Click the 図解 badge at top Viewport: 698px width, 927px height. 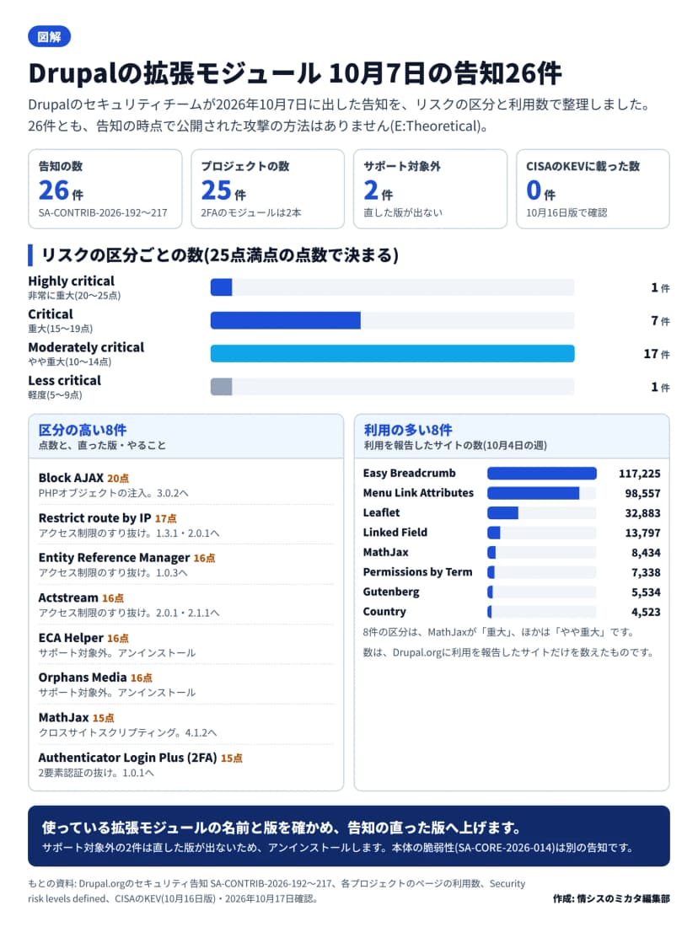click(49, 36)
